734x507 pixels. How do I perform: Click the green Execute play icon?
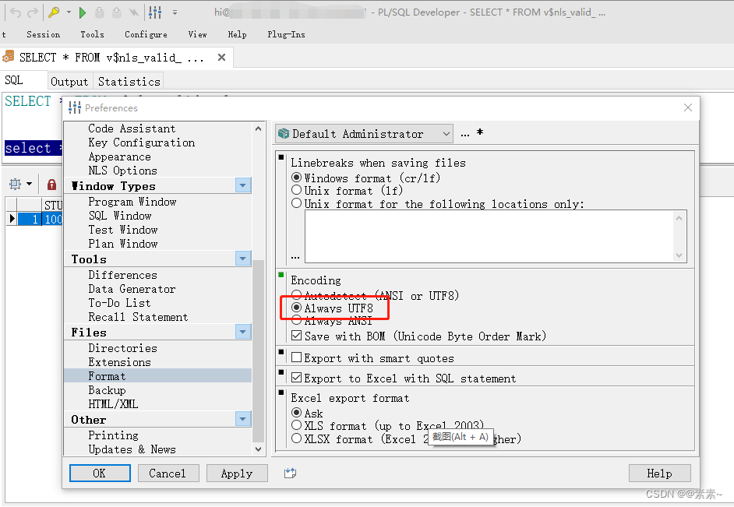(x=83, y=12)
